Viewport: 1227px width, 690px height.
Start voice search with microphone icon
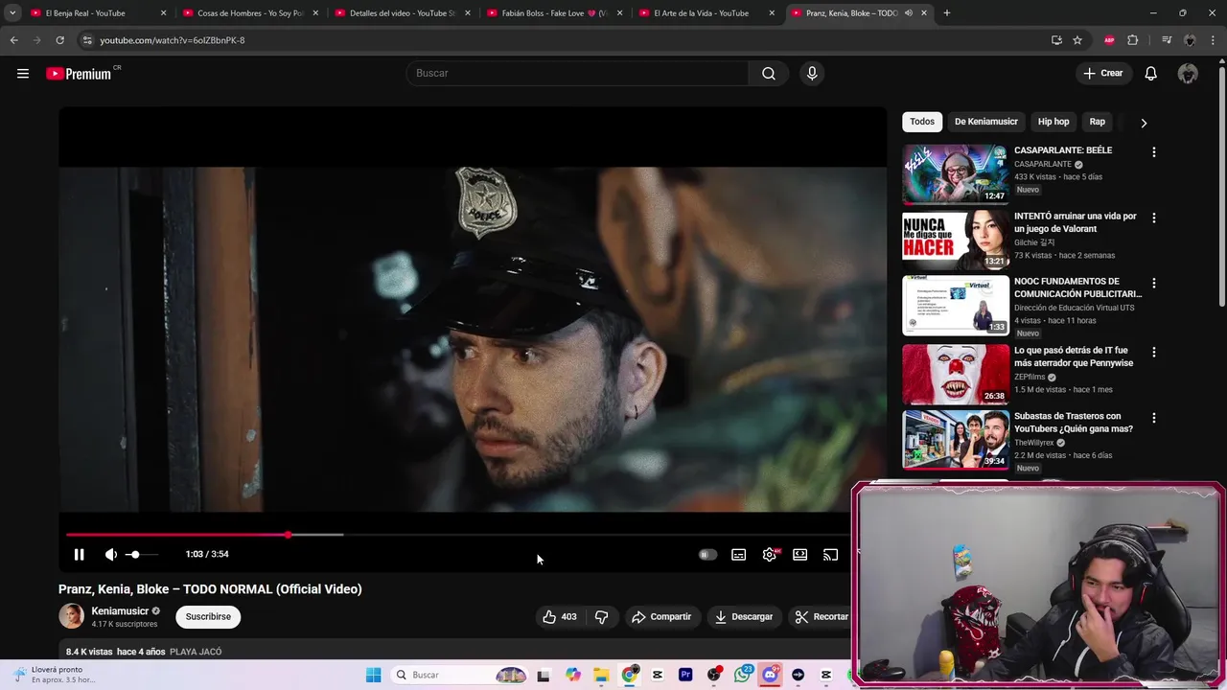click(812, 74)
